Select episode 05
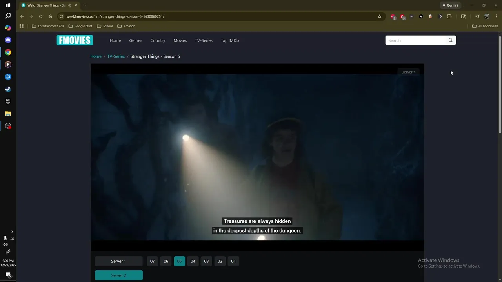This screenshot has width=502, height=282. click(x=179, y=261)
